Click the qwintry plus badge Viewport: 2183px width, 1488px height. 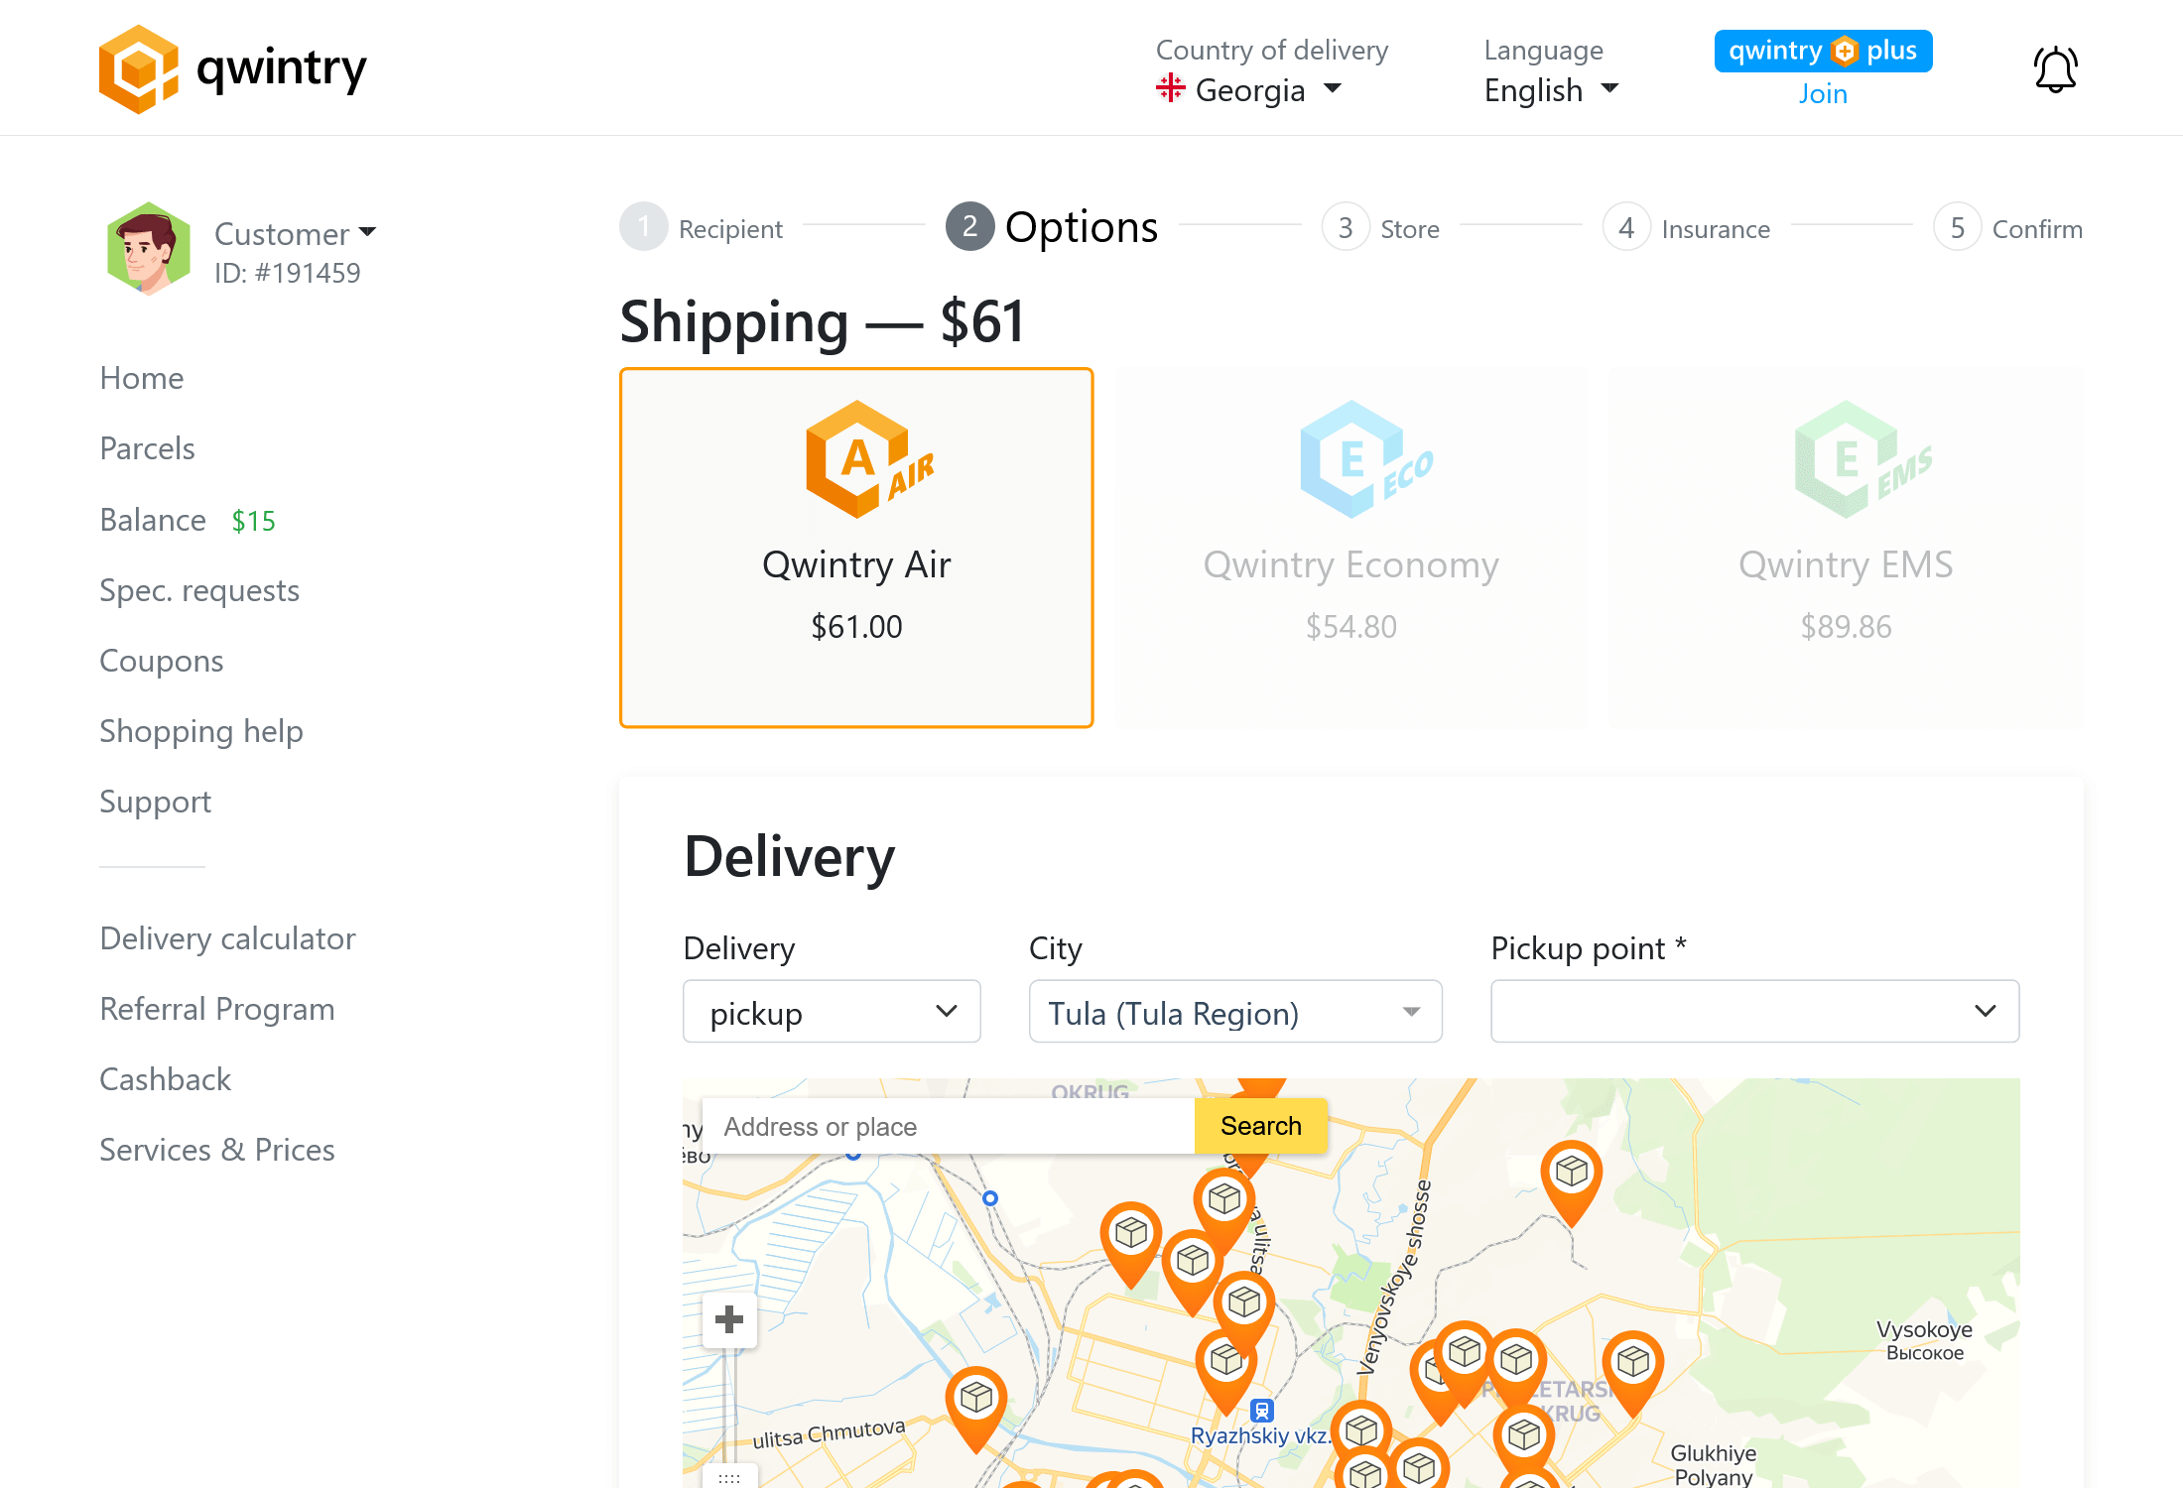coord(1823,51)
